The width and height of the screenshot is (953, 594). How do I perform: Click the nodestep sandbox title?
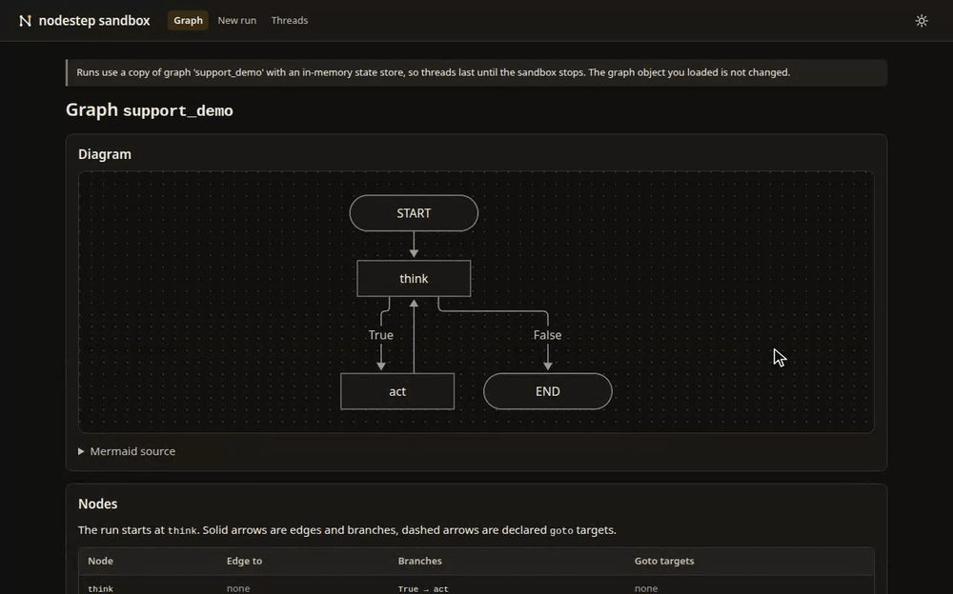pyautogui.click(x=94, y=21)
